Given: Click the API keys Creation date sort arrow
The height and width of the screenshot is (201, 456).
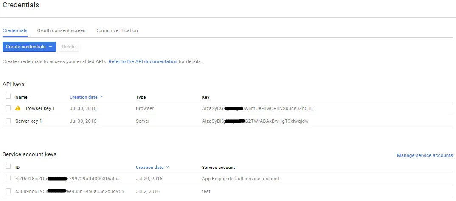Looking at the screenshot, I should 101,97.
